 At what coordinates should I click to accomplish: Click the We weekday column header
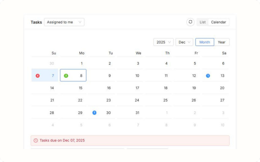tap(138, 53)
